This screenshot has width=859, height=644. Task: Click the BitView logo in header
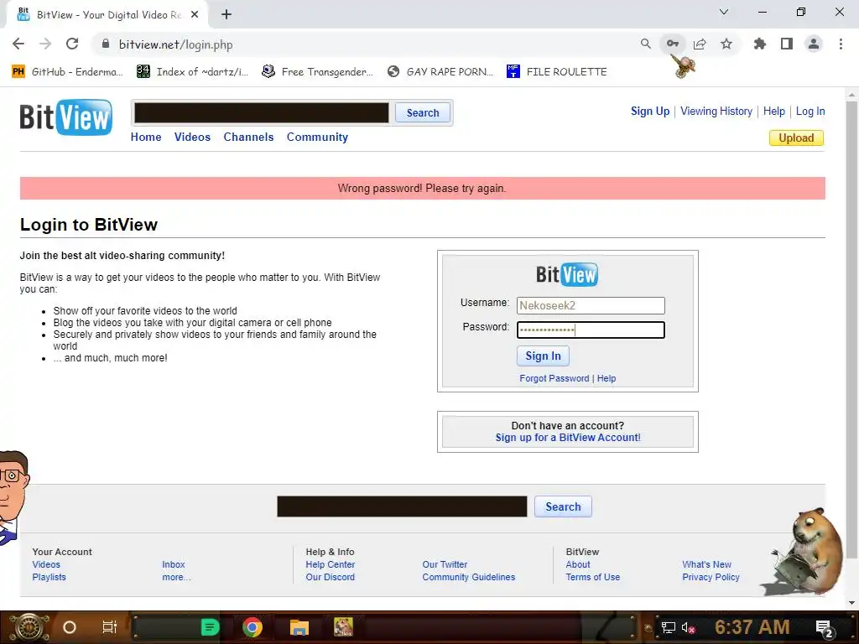coord(65,117)
